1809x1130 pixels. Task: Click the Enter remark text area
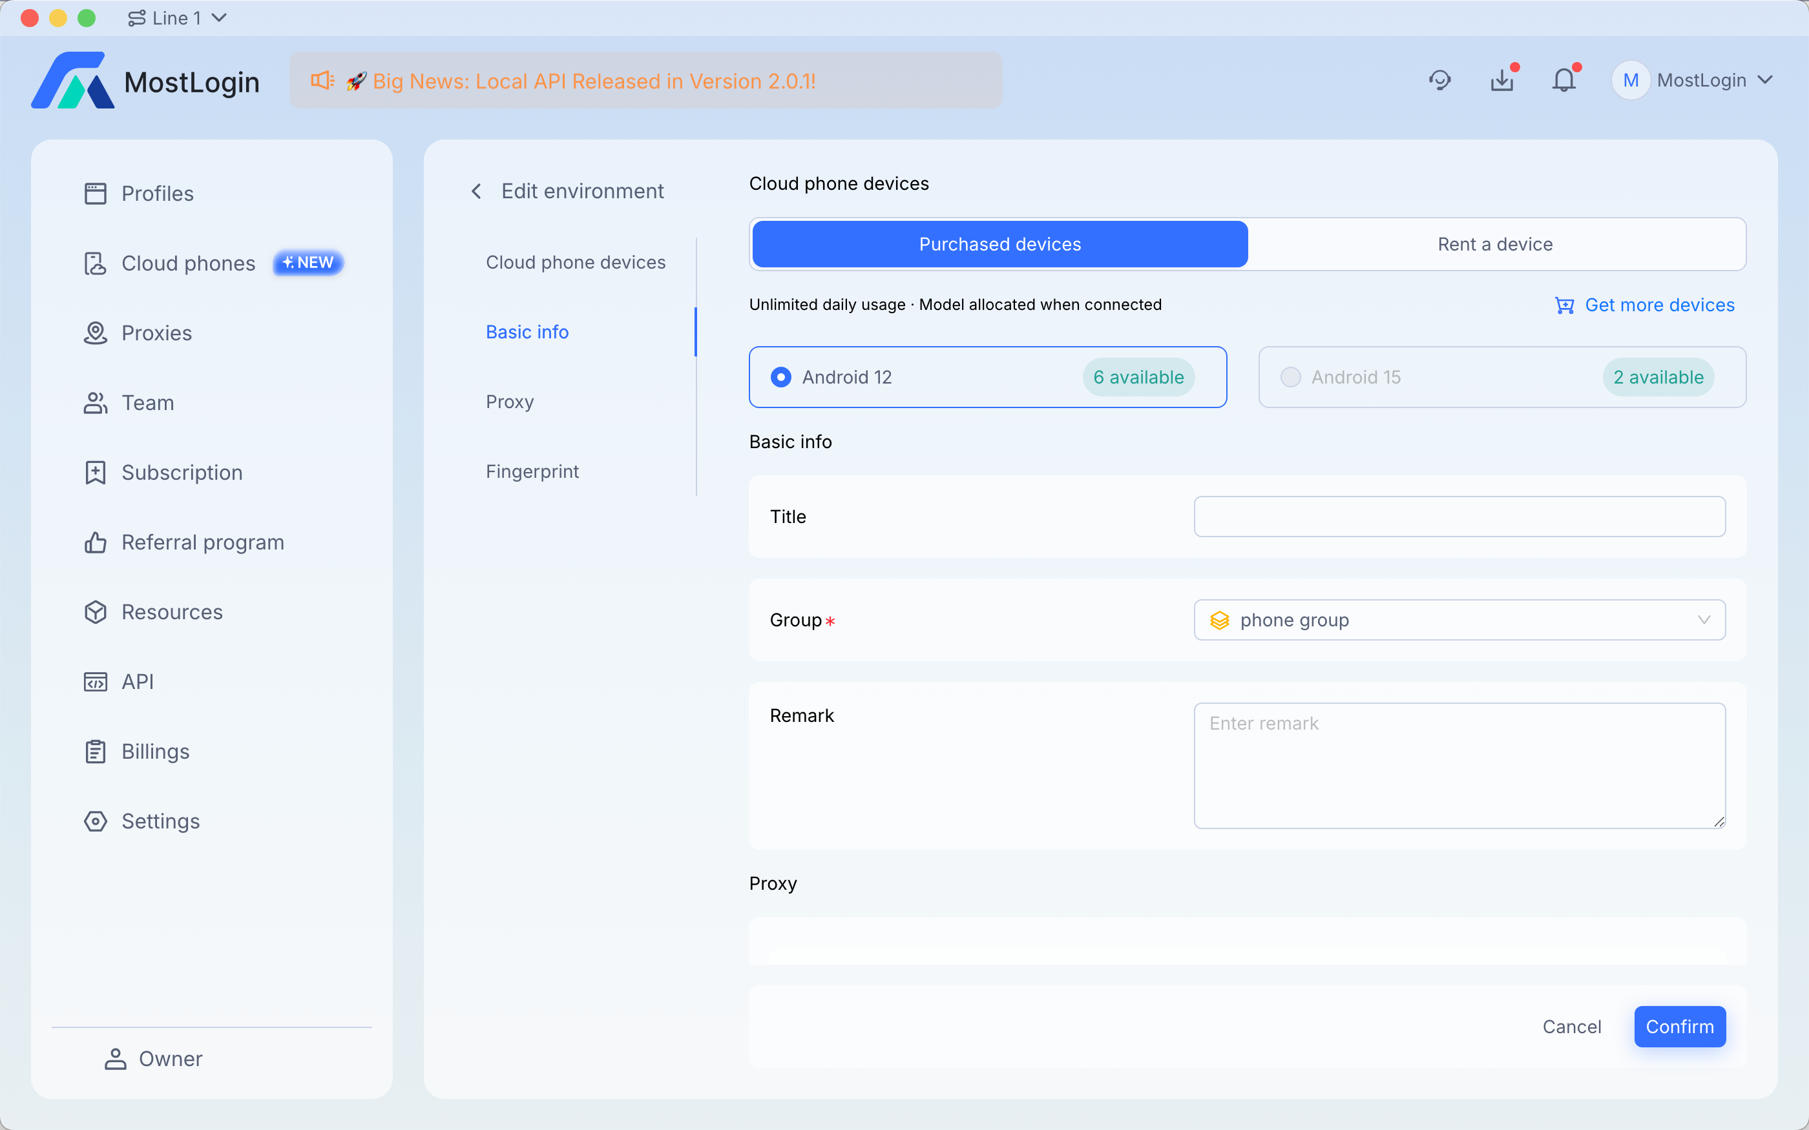[x=1459, y=765]
